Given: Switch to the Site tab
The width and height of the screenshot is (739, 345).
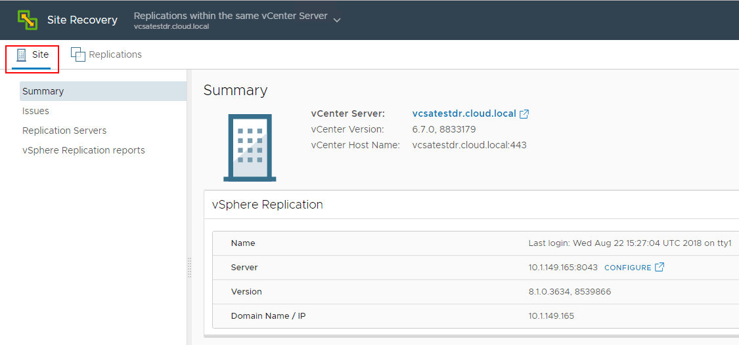Looking at the screenshot, I should coord(40,55).
